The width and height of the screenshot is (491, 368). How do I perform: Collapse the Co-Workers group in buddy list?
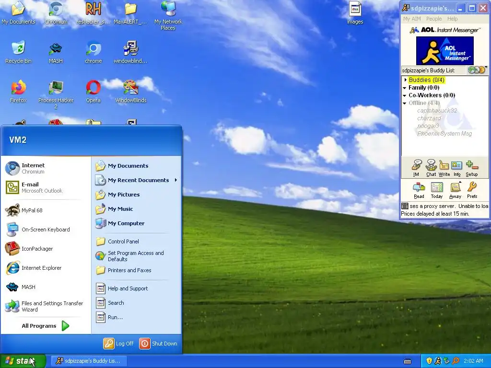(x=405, y=95)
